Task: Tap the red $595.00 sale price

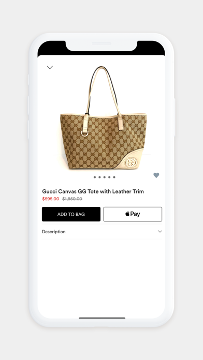Action: [x=51, y=199]
